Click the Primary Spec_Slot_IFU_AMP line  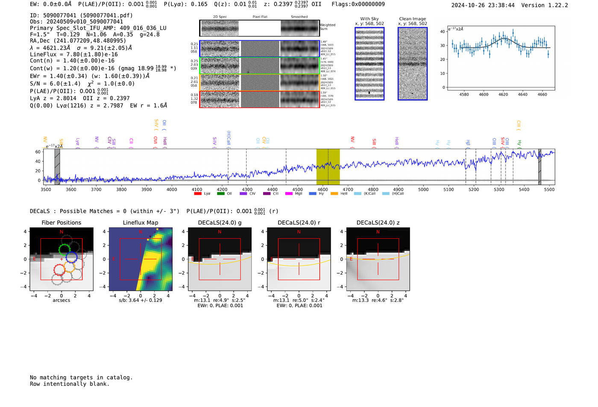click(x=98, y=28)
